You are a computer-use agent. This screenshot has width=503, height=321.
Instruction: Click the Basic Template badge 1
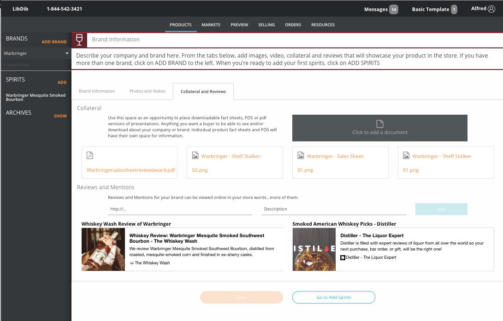454,9
